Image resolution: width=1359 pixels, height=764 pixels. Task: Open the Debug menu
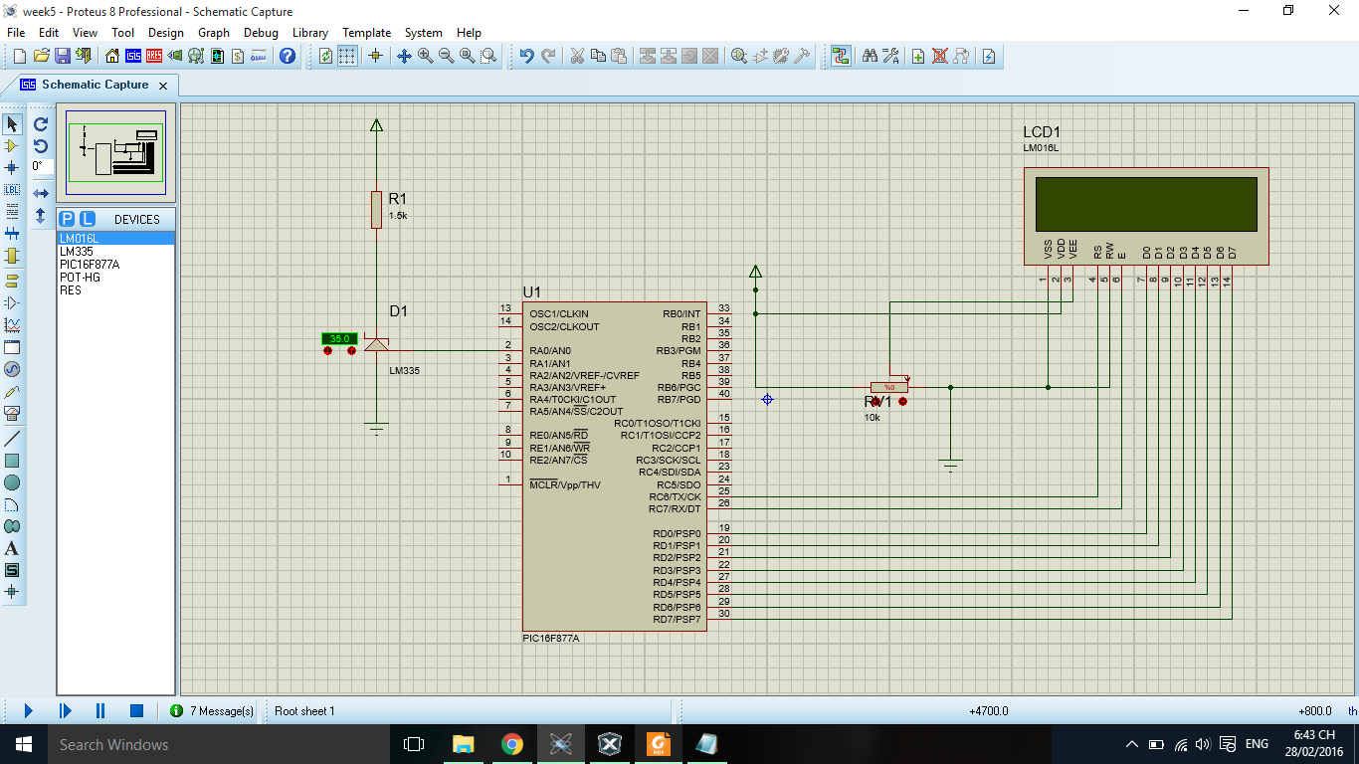[x=261, y=33]
